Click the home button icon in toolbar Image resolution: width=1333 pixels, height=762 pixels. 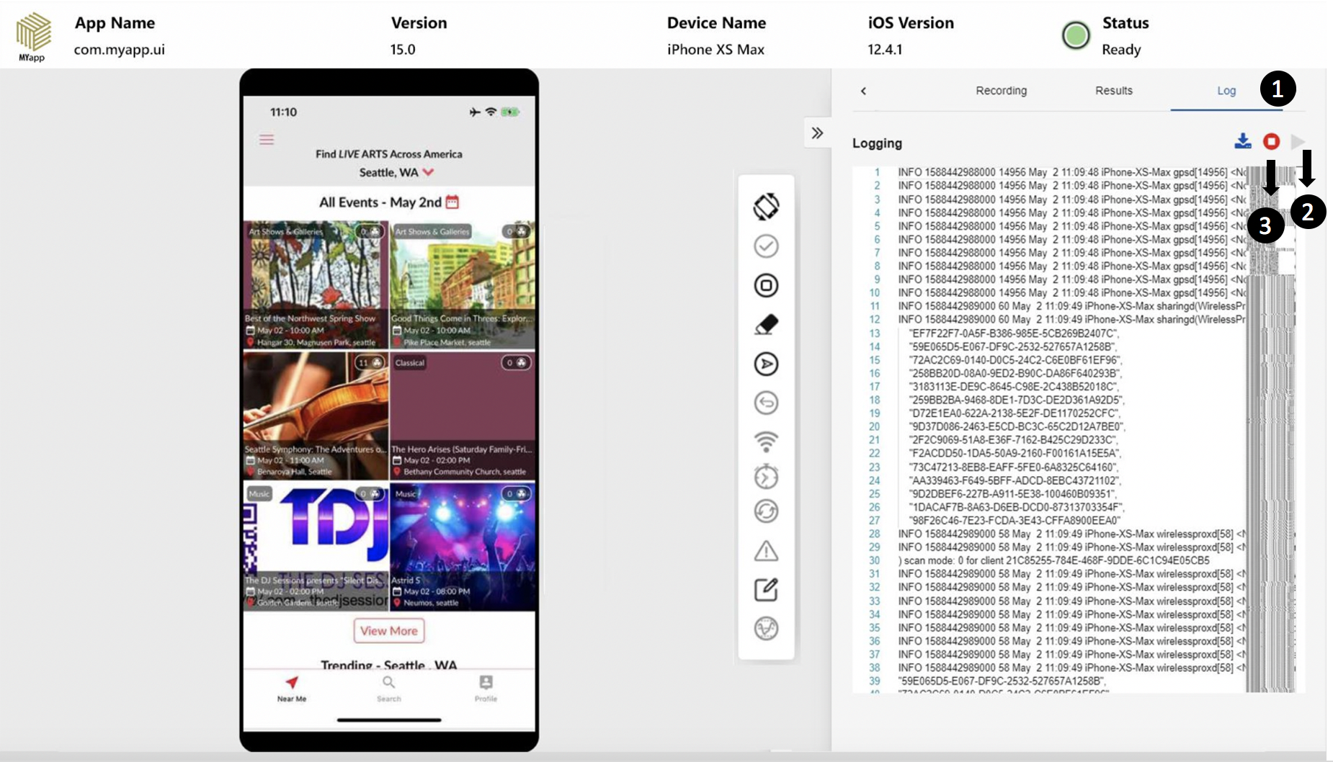click(x=766, y=285)
